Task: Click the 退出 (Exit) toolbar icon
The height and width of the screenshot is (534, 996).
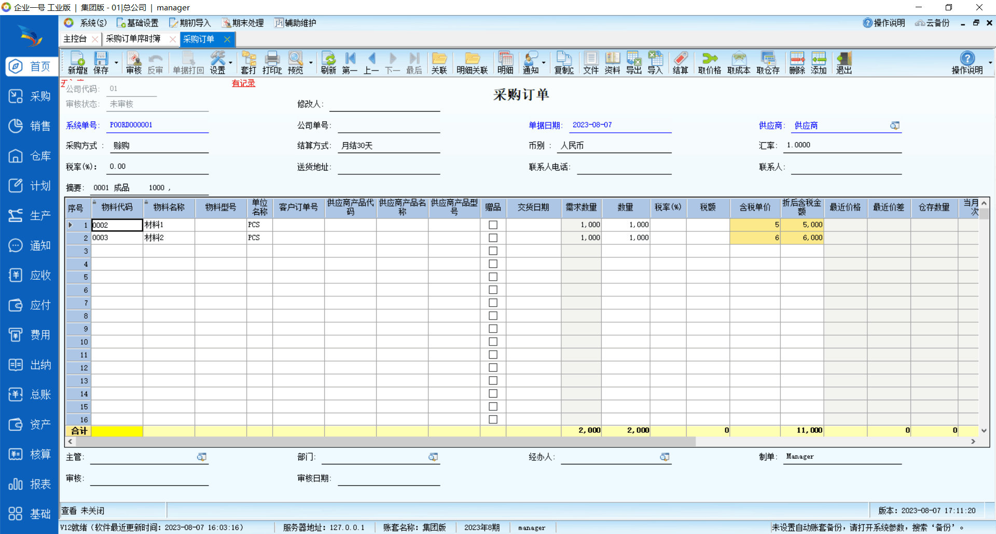Action: (843, 63)
